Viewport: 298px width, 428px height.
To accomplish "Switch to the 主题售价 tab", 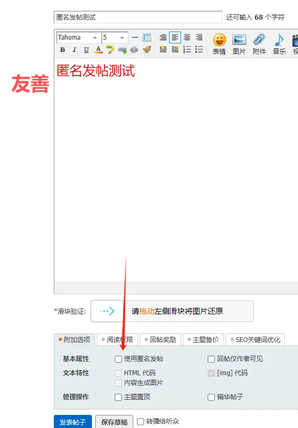I will point(203,340).
